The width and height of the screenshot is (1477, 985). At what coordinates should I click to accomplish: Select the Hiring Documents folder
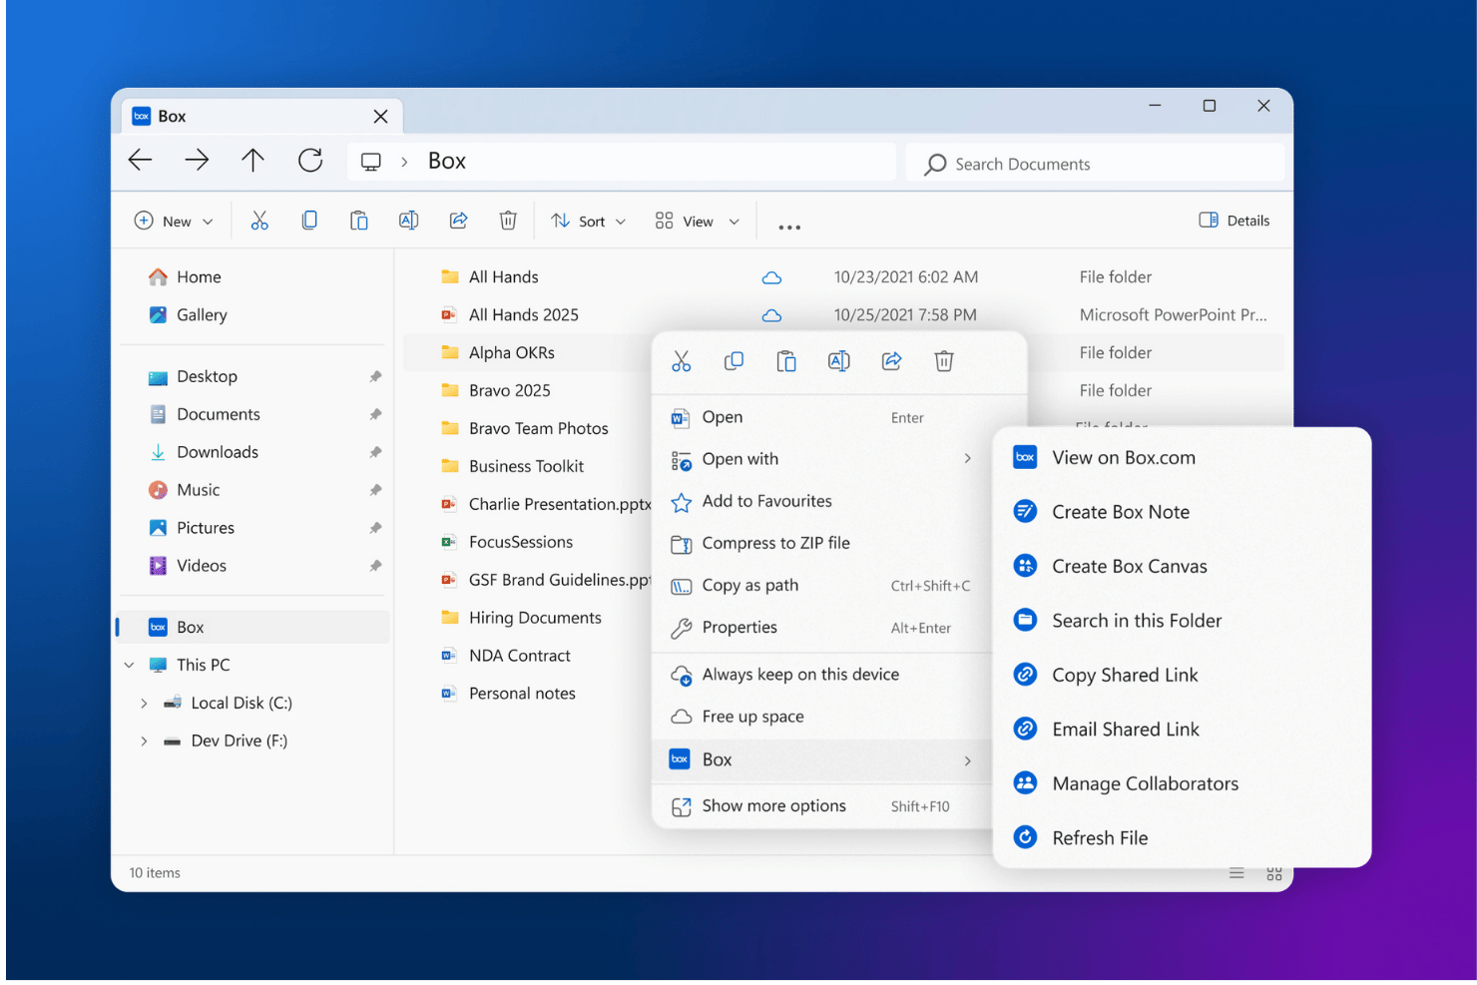pos(535,618)
